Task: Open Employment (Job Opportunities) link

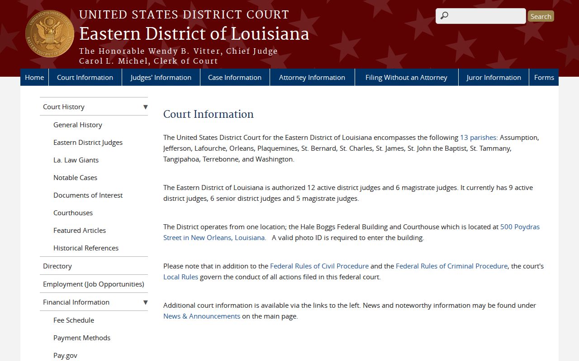Action: click(x=94, y=284)
